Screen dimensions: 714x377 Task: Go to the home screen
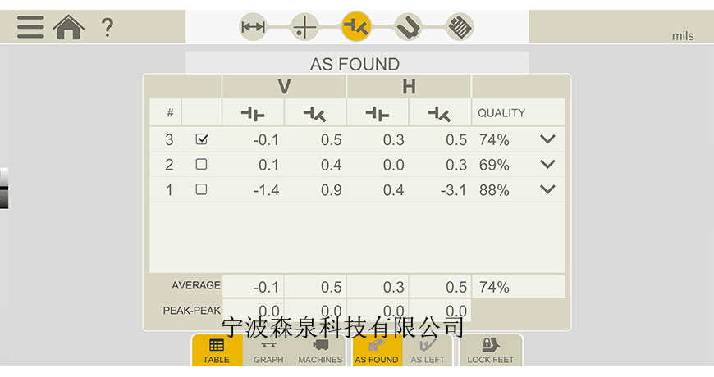69,27
